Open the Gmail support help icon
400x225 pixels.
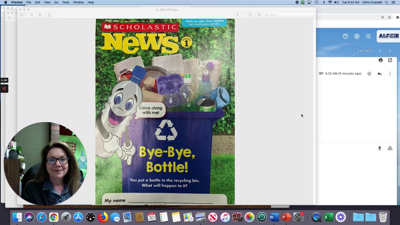pos(345,36)
